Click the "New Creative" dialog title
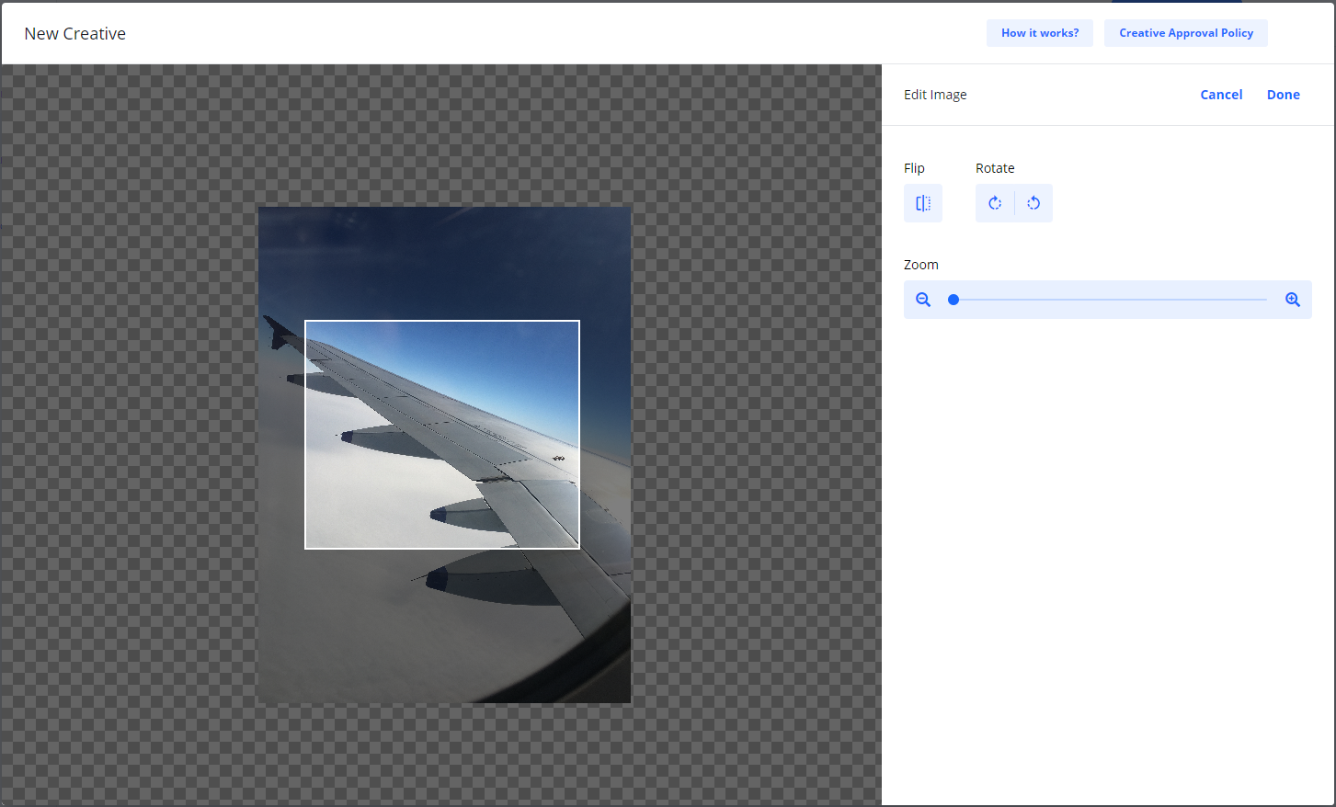This screenshot has height=807, width=1336. click(x=74, y=34)
